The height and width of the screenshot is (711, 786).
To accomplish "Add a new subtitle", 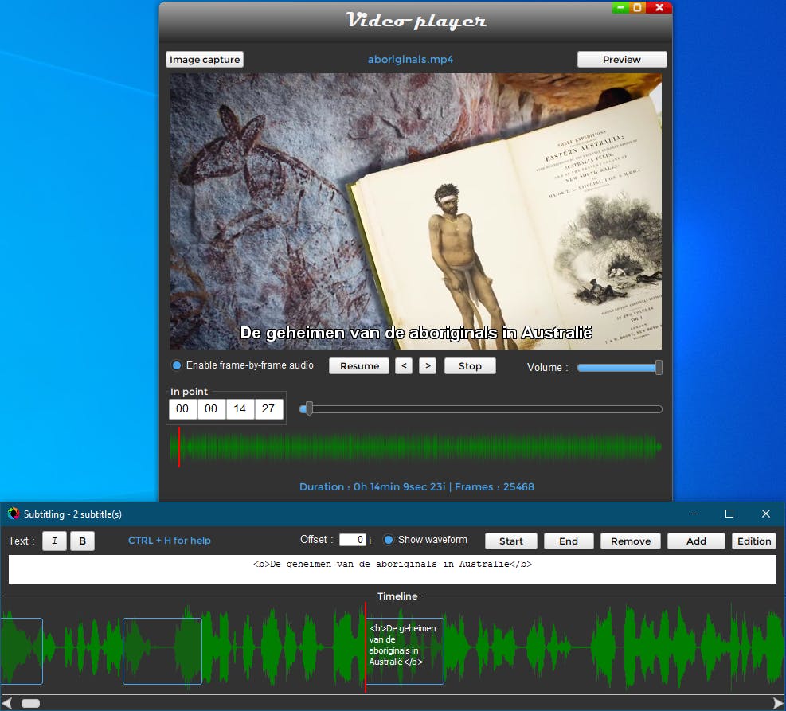I will tap(696, 541).
